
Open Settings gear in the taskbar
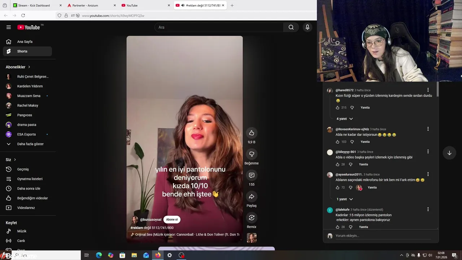[170, 255]
